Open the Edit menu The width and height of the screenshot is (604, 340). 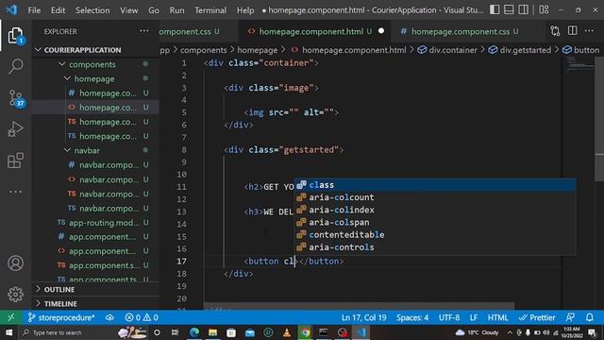click(59, 10)
